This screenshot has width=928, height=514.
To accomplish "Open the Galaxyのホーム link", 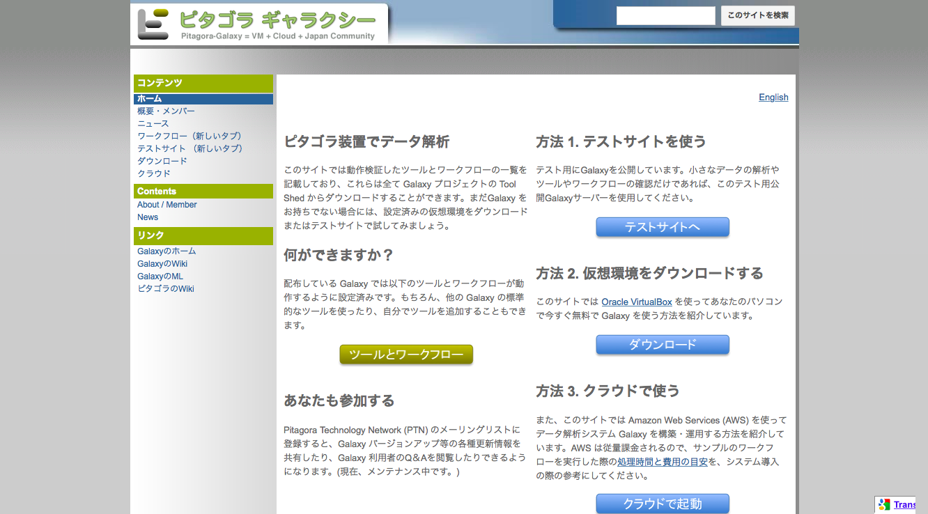I will (x=167, y=251).
